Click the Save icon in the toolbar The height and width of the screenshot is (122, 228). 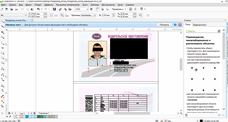[12, 9]
